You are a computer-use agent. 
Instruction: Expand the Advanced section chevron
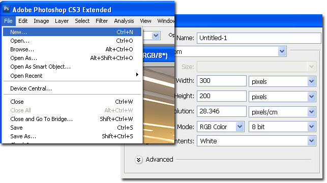tap(138, 160)
